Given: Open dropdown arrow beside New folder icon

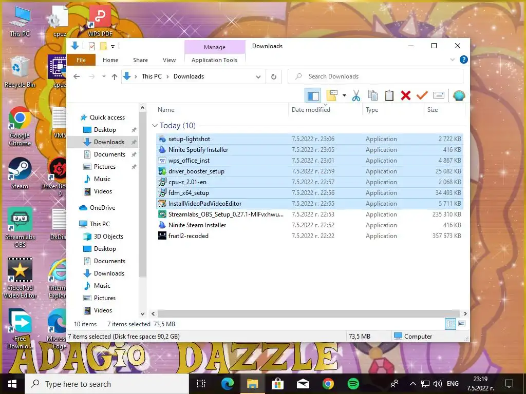Looking at the screenshot, I should tap(344, 96).
